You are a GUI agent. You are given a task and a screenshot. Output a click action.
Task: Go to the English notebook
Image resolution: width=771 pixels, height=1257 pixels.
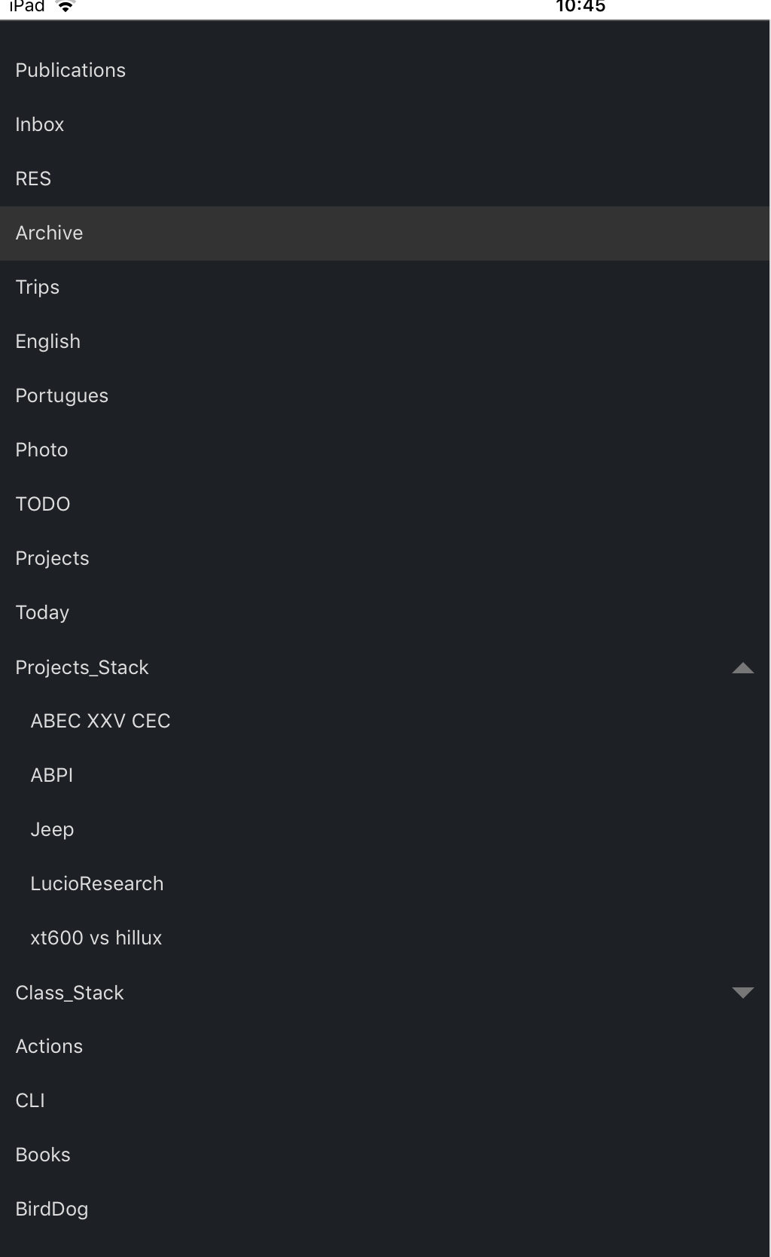click(x=48, y=341)
